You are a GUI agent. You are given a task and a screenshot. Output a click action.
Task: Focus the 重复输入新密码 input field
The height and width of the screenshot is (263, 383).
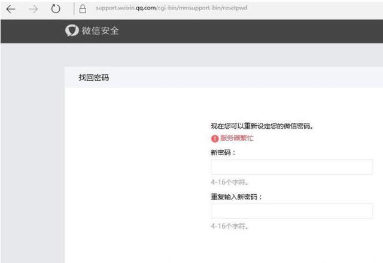point(291,211)
